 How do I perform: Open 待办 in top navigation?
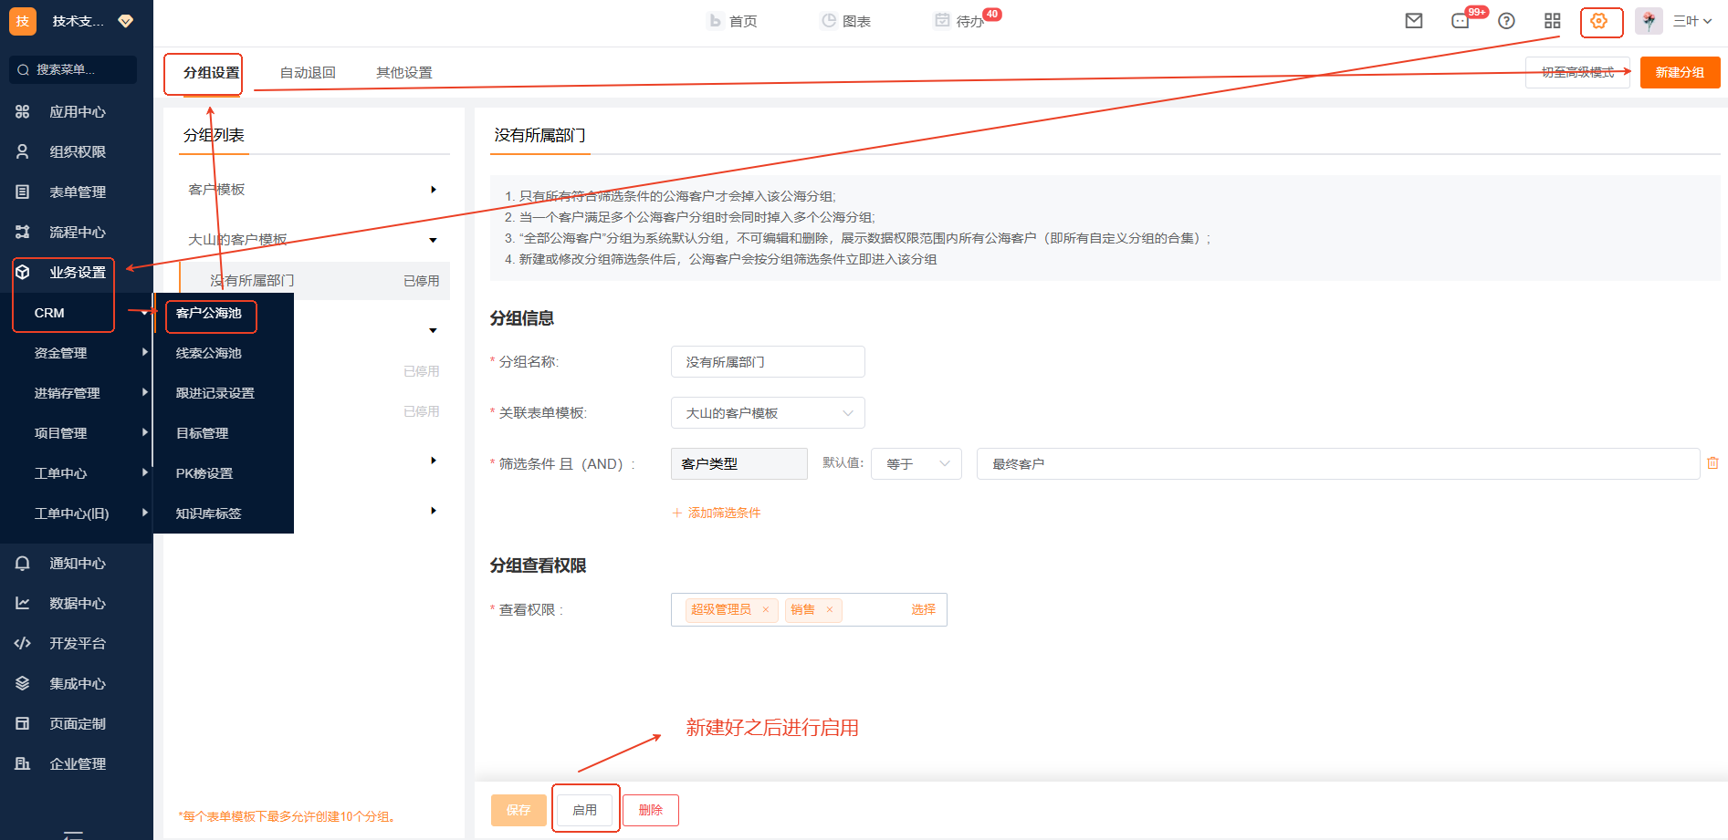click(959, 21)
